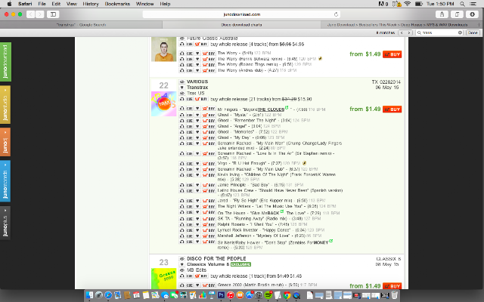Viewport: 484px width, 302px height.
Task: Switch to "Transtrax - Google Search" tab
Action: (x=81, y=25)
